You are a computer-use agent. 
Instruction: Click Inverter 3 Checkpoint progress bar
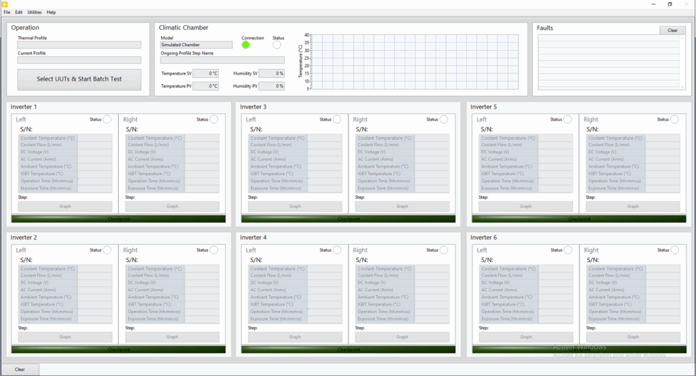(x=348, y=219)
